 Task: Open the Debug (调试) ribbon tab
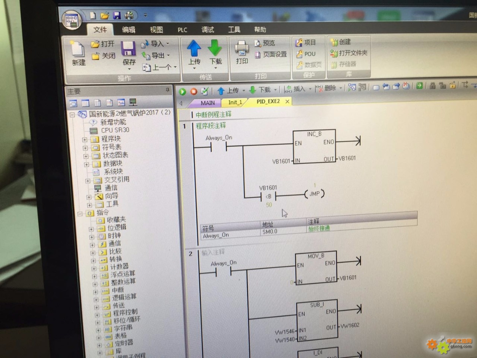click(x=208, y=29)
